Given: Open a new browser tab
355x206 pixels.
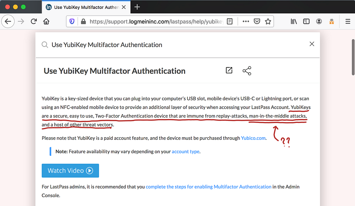Looking at the screenshot, I should click(x=137, y=7).
